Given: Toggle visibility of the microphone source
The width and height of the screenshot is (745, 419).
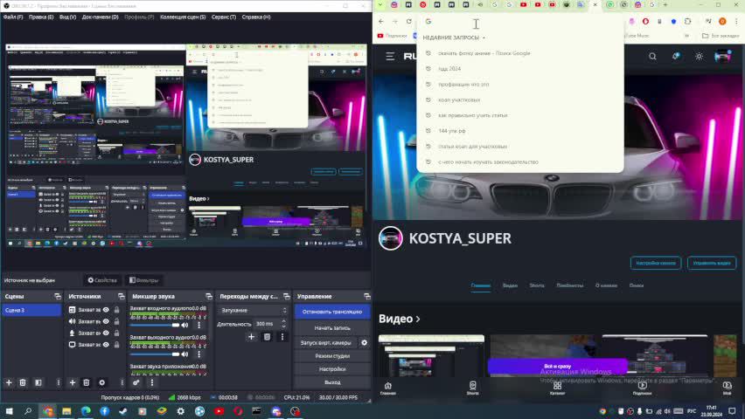Looking at the screenshot, I should [106, 333].
